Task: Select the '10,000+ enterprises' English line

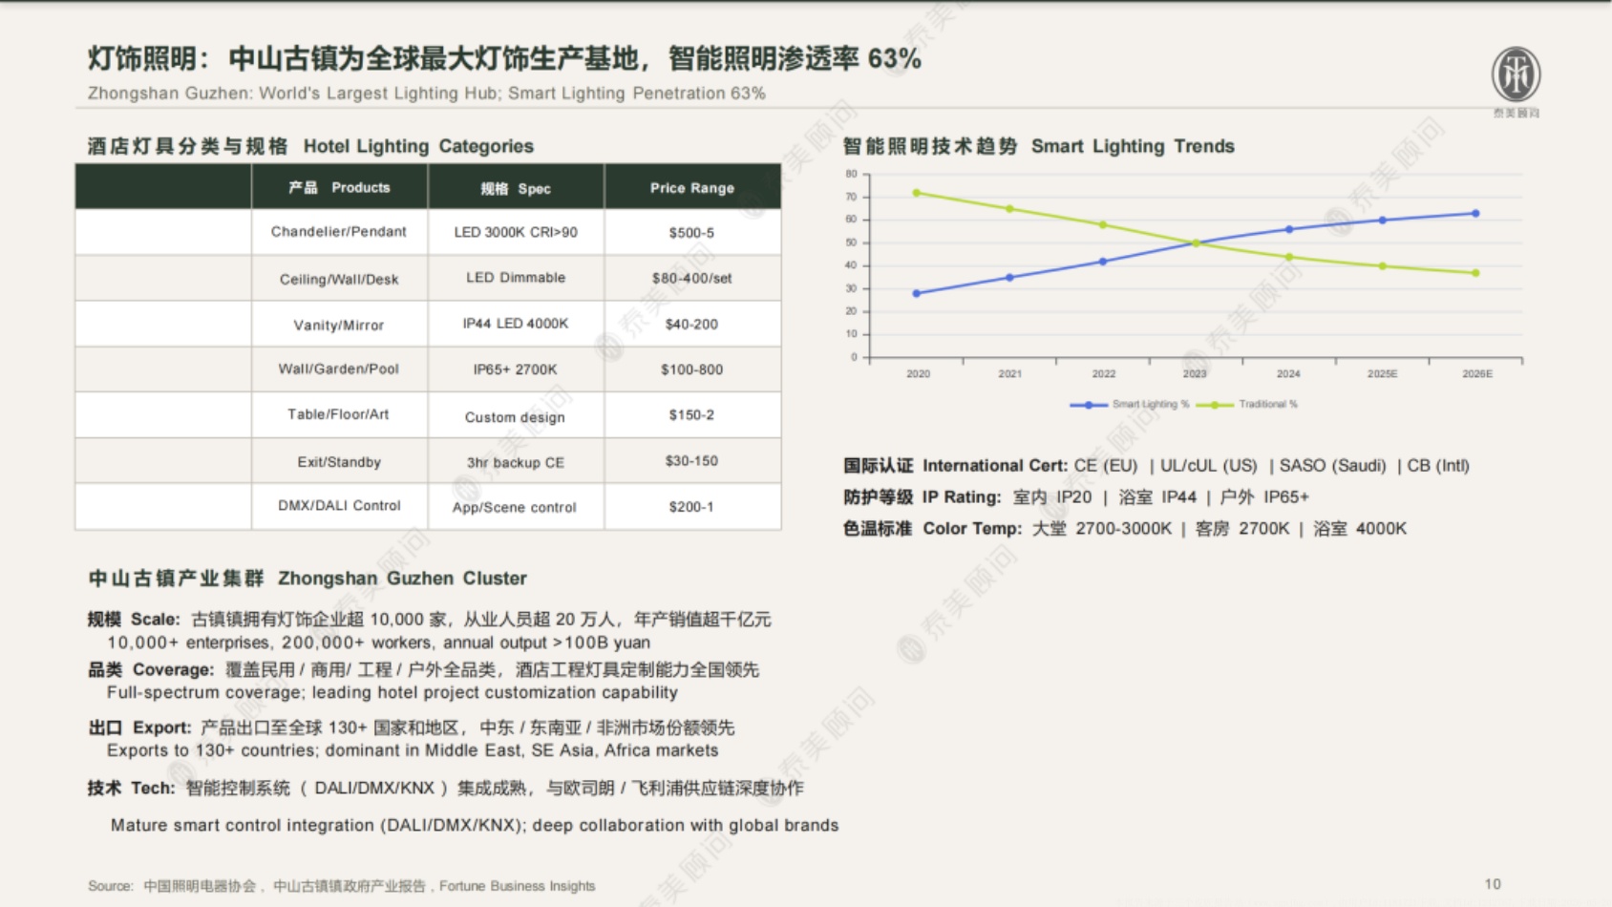Action: (x=378, y=643)
